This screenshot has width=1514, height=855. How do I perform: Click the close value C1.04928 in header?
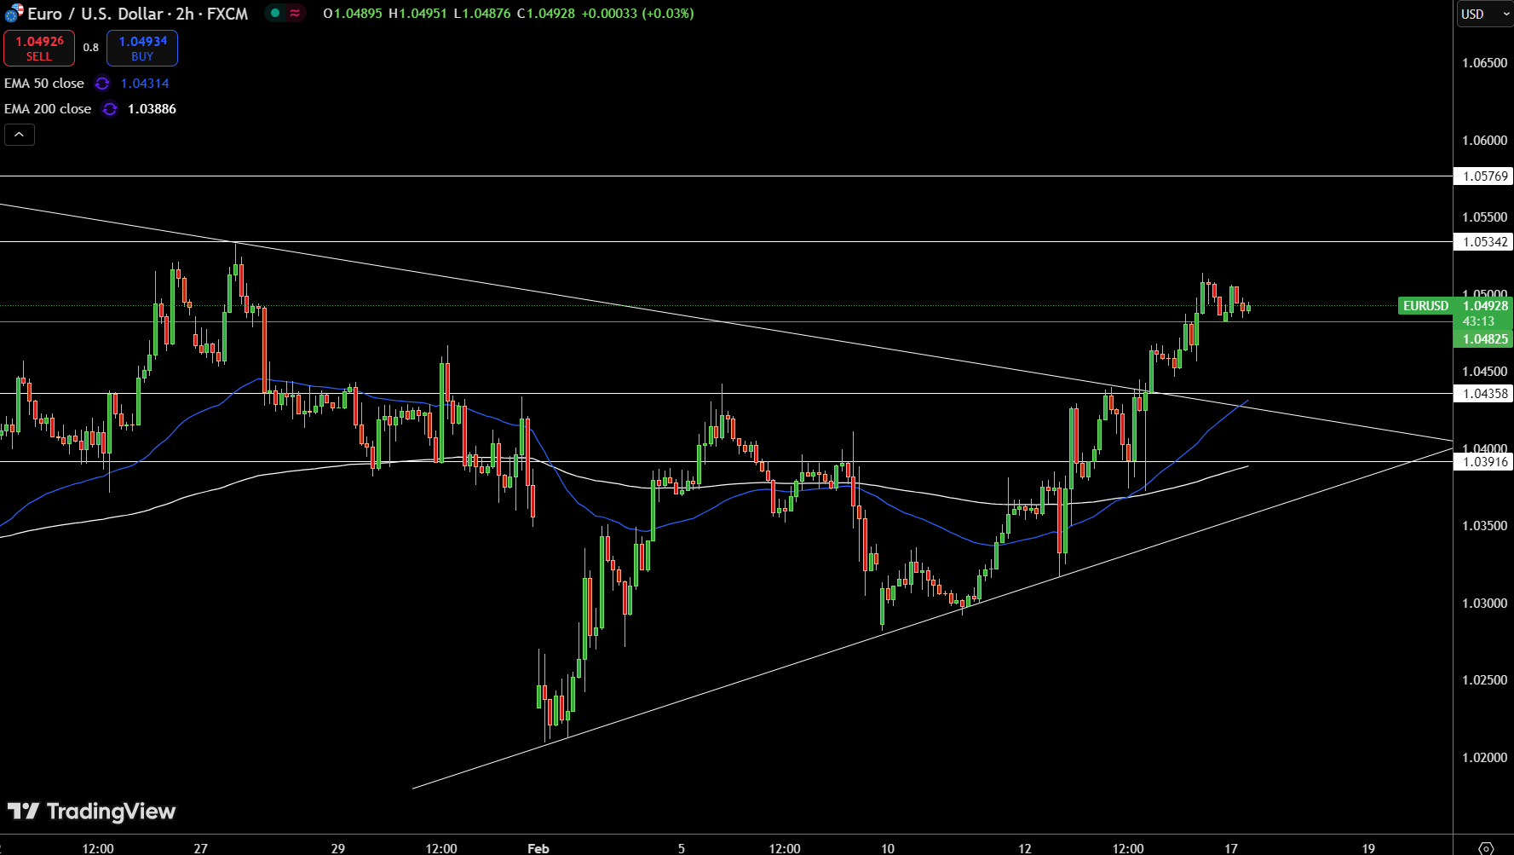pyautogui.click(x=546, y=14)
